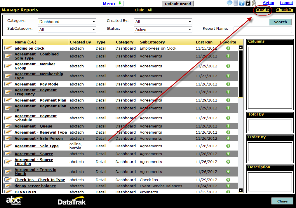Click the keys icon in top bar
The height and width of the screenshot is (208, 296).
[x=254, y=3]
